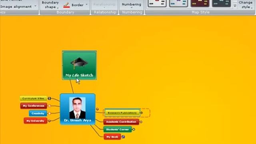Select the Research Publications topic
The width and height of the screenshot is (256, 144).
pos(122,113)
